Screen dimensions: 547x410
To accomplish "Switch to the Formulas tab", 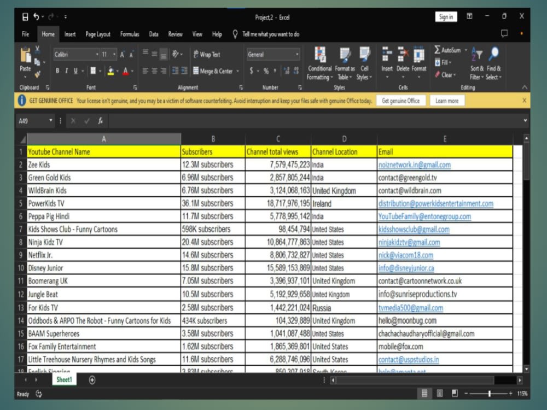I will click(x=130, y=34).
